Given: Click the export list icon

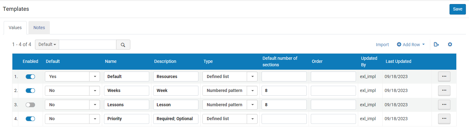Looking at the screenshot, I should [436, 44].
